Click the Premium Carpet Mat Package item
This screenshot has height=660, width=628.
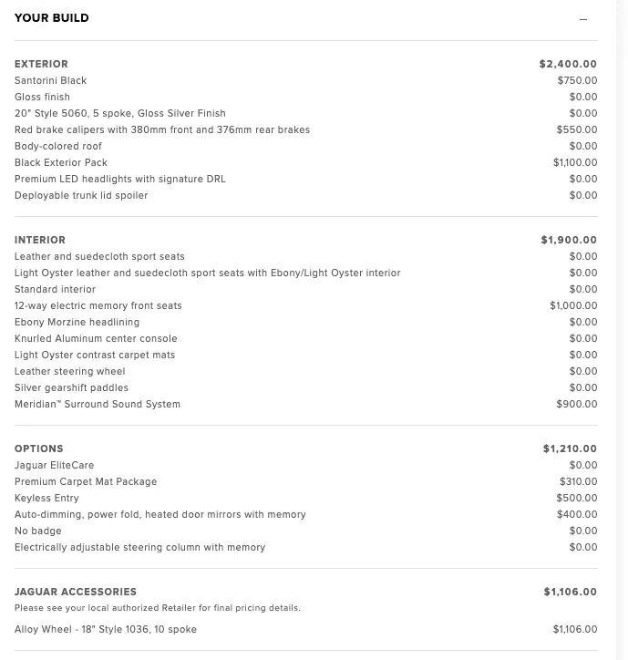tap(86, 481)
